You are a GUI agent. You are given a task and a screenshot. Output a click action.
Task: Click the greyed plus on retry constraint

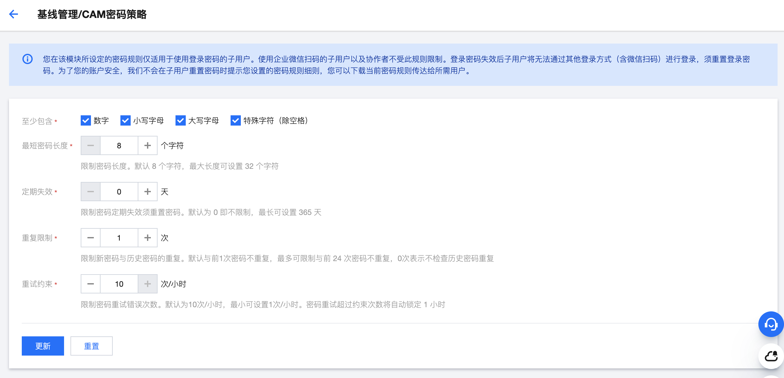[147, 284]
